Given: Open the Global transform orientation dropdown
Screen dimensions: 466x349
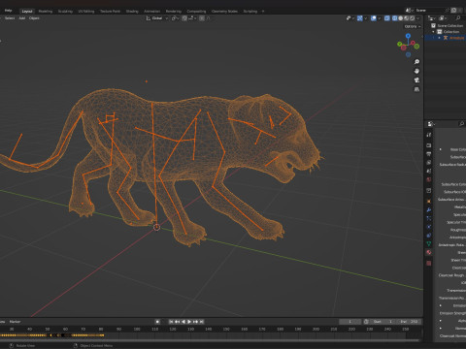Looking at the screenshot, I should pos(156,18).
